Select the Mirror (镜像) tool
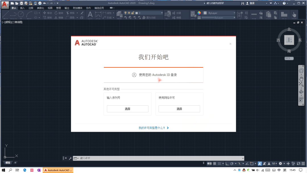 click(59, 17)
